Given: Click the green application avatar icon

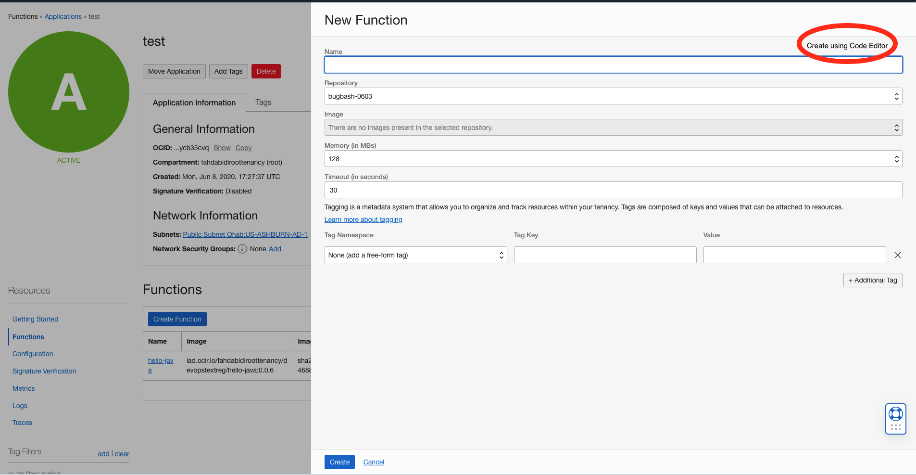Looking at the screenshot, I should coord(68,91).
